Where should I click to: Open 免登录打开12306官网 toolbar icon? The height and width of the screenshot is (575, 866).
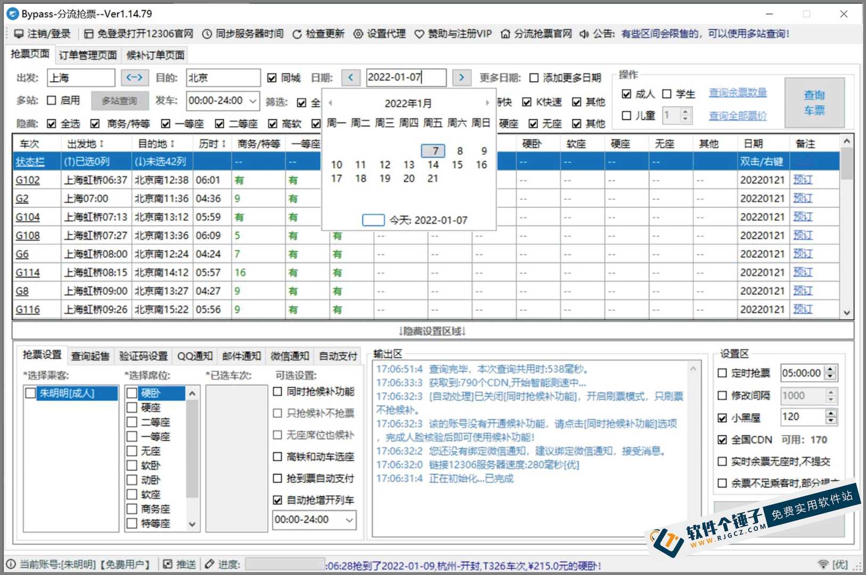89,34
